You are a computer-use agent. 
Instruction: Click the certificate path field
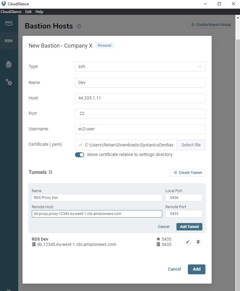point(126,145)
